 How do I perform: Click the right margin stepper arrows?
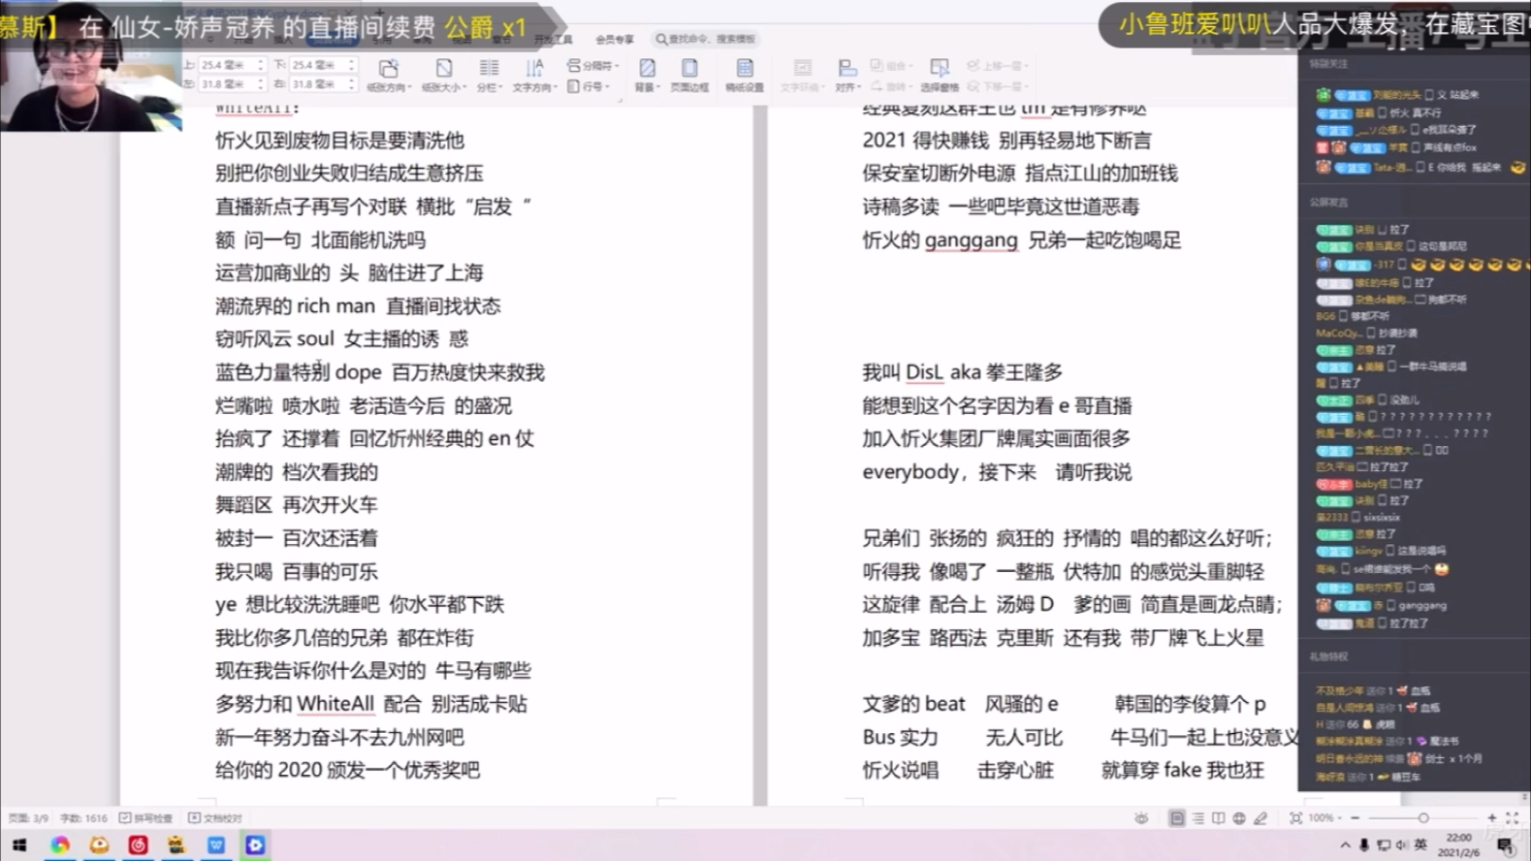tap(352, 84)
